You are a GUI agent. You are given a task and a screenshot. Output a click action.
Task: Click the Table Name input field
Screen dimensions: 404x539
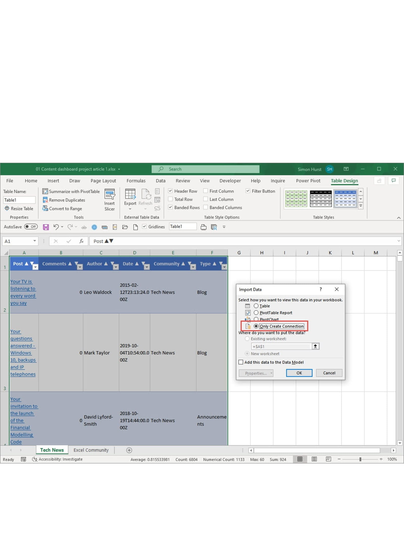pos(19,200)
